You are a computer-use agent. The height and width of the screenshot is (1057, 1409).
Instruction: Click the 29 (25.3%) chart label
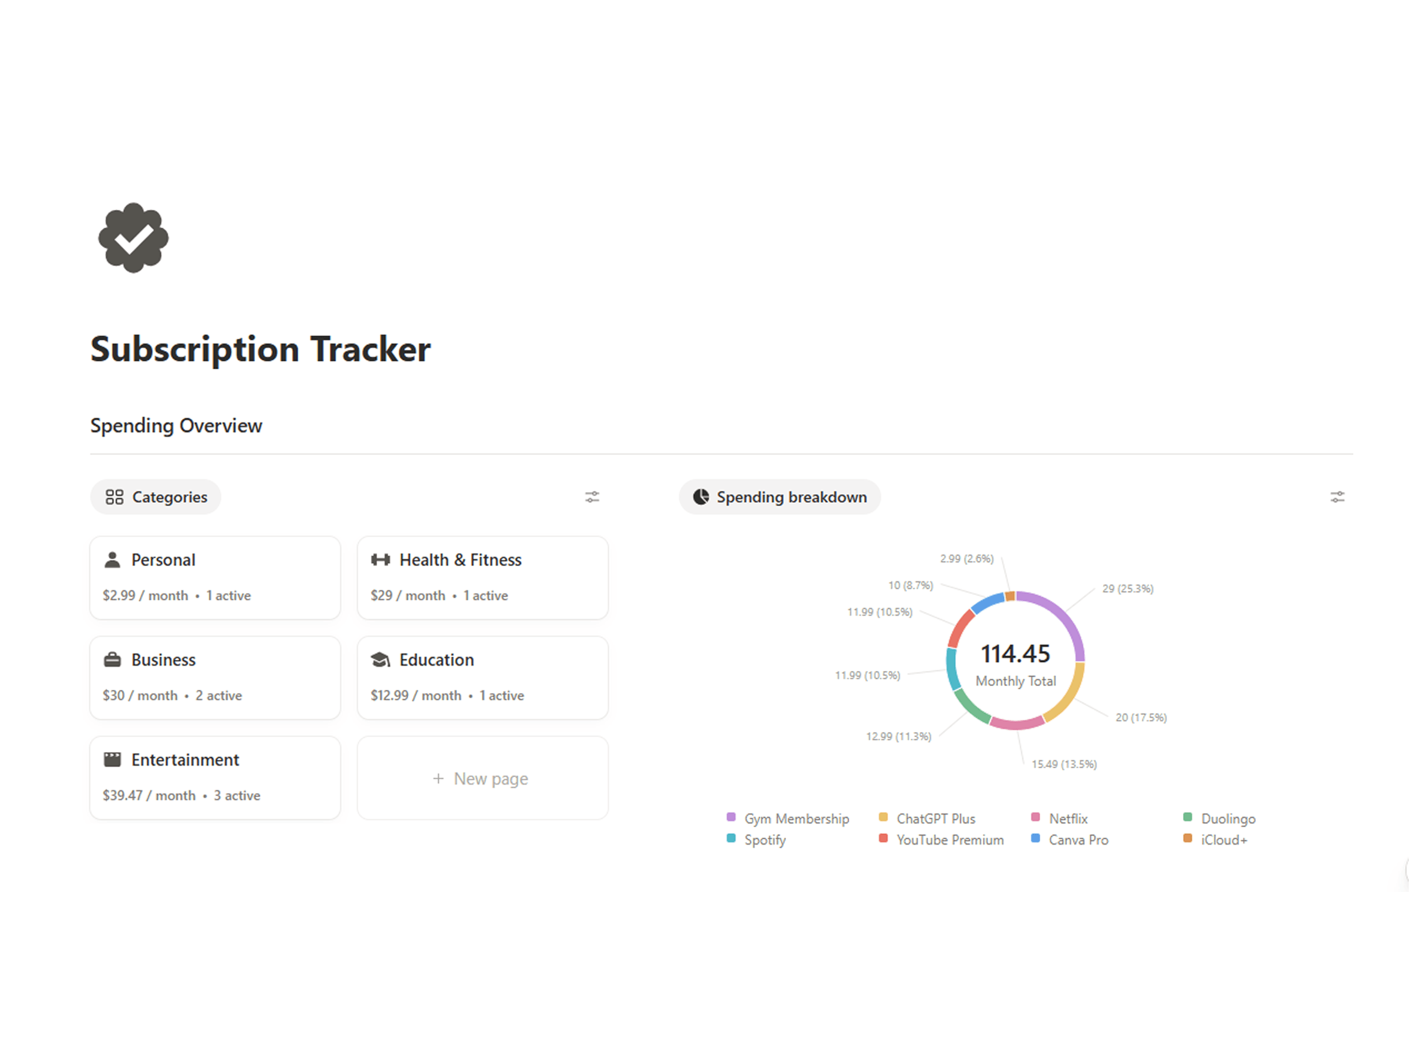click(x=1128, y=589)
